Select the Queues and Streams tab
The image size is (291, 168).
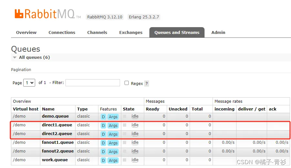click(x=177, y=33)
